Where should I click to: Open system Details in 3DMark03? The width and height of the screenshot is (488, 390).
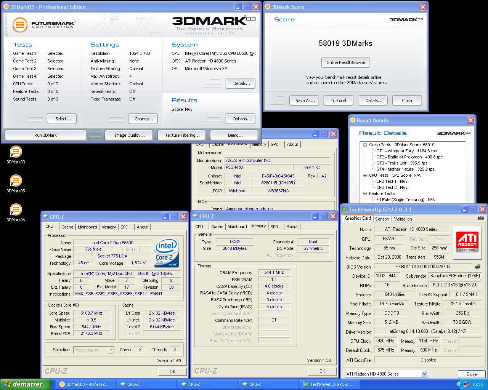pyautogui.click(x=241, y=83)
